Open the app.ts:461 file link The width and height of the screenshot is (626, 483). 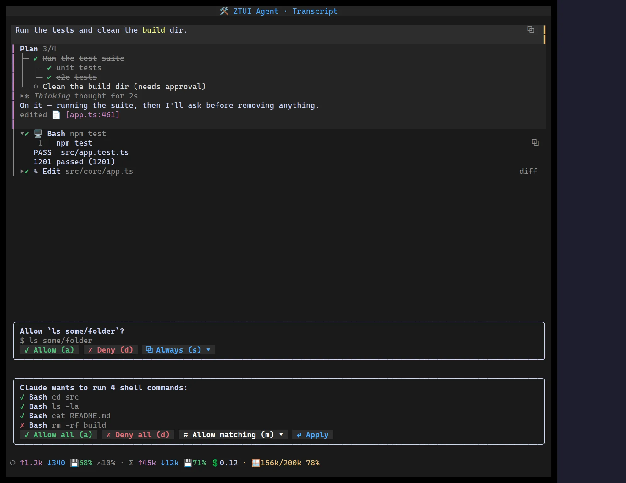[x=92, y=115]
